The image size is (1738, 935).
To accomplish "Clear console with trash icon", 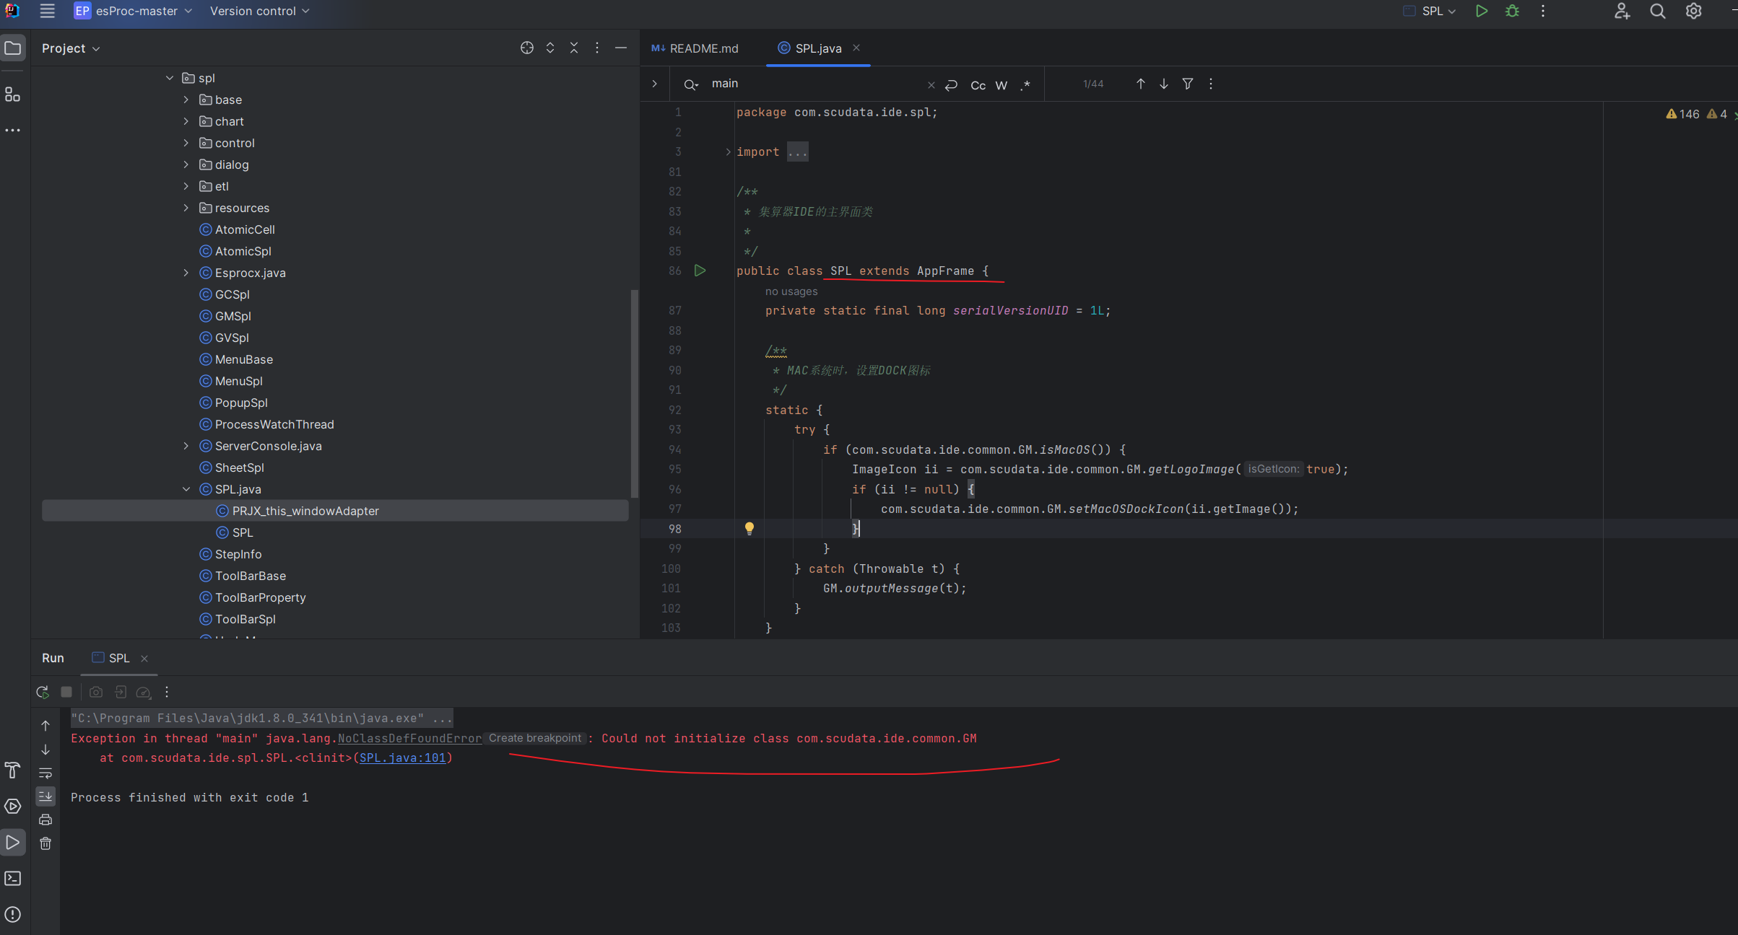I will [45, 843].
